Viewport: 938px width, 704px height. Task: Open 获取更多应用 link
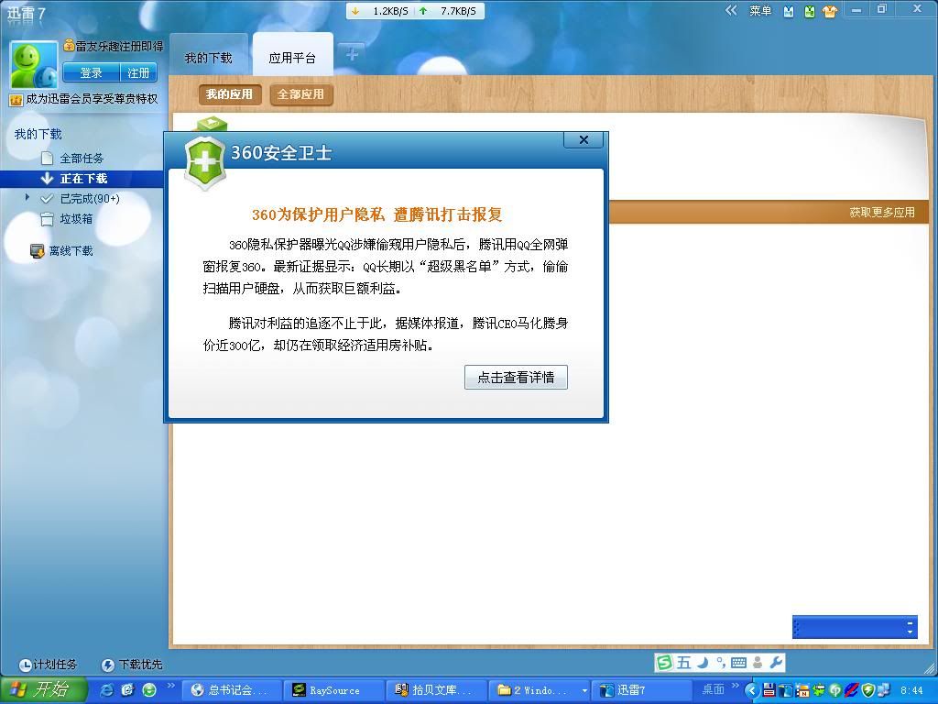coord(882,212)
